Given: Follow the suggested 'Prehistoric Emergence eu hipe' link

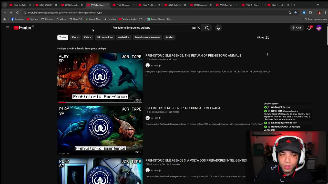Looking at the screenshot, I should click(89, 49).
